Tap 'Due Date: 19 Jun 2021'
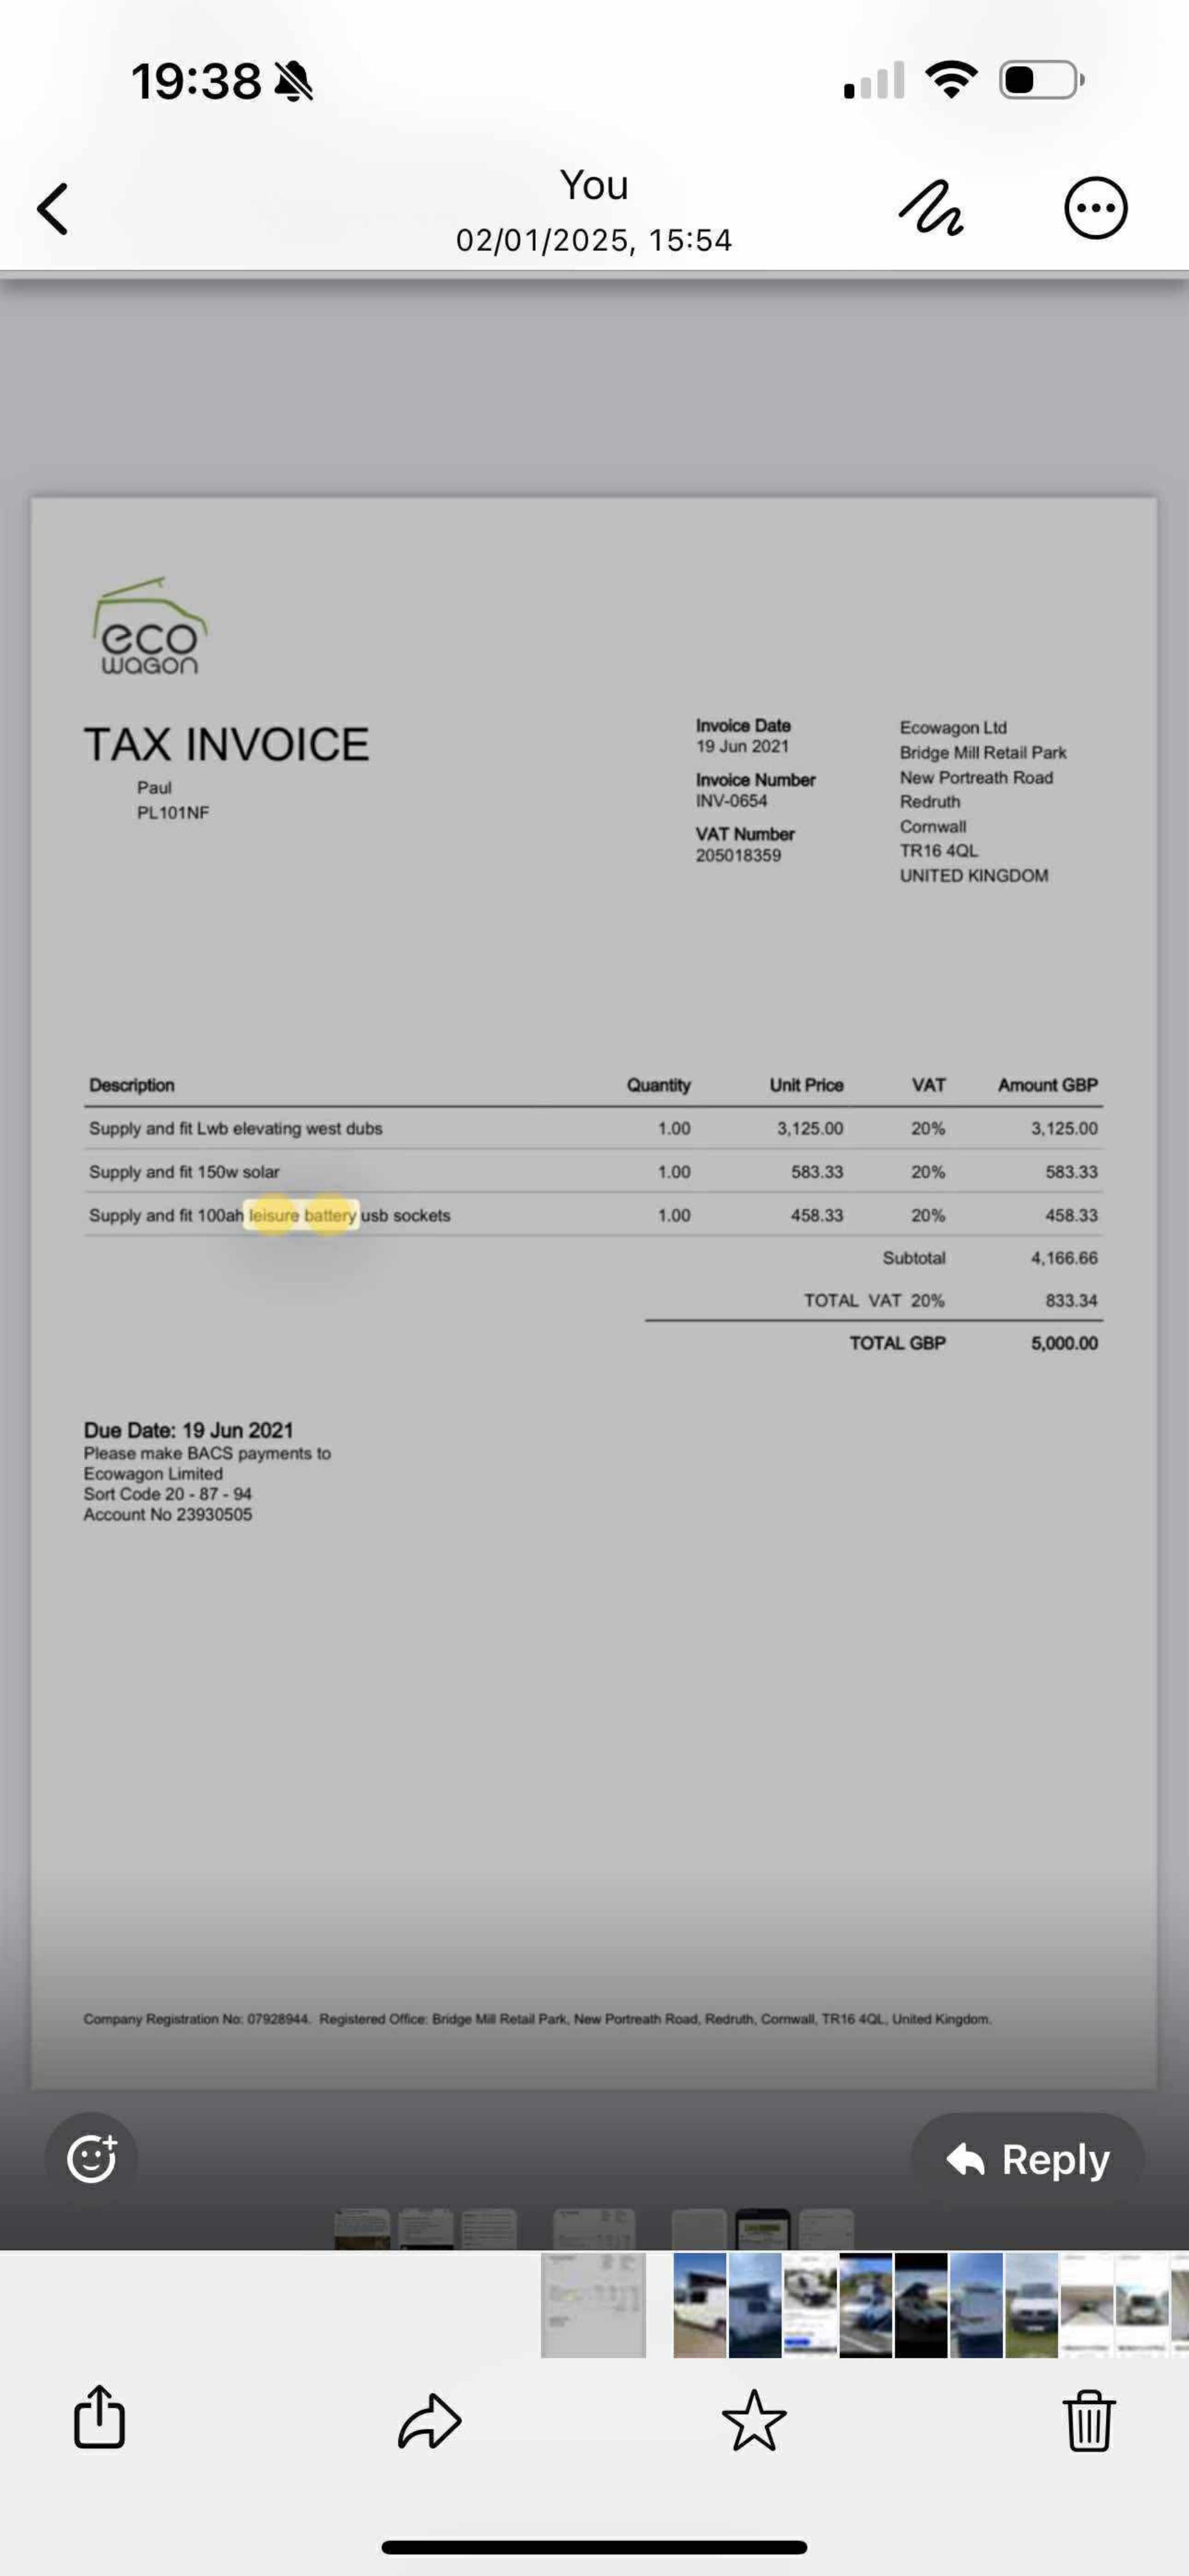The image size is (1189, 2576). pos(188,1430)
